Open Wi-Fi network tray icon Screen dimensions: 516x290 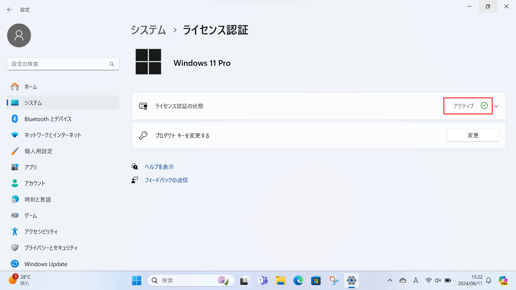click(428, 281)
